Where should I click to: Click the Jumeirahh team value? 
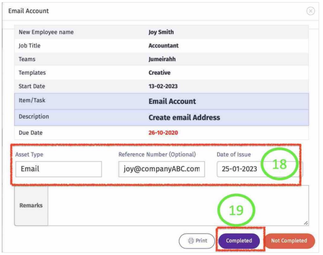[163, 59]
